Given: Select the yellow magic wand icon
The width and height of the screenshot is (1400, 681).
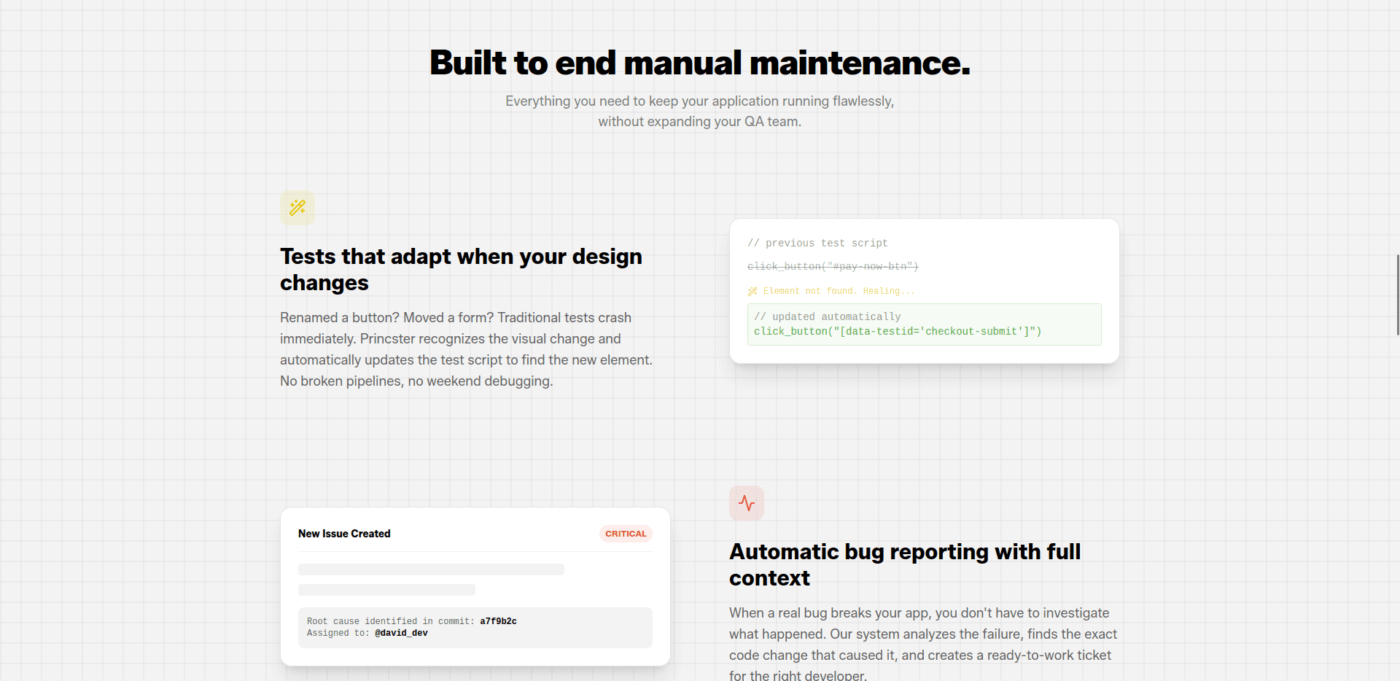Looking at the screenshot, I should (297, 208).
